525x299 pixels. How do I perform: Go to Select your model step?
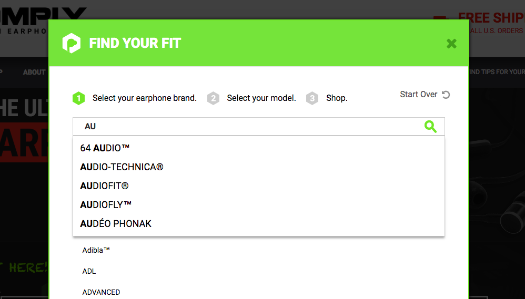pyautogui.click(x=261, y=98)
